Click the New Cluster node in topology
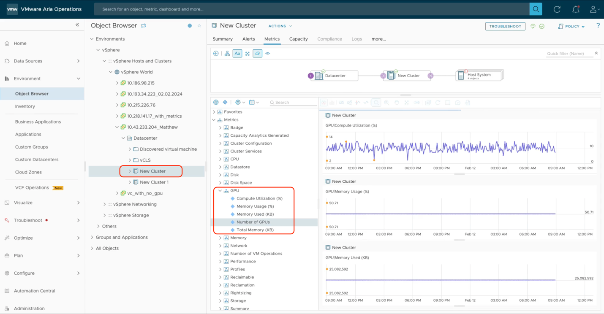 pyautogui.click(x=408, y=76)
